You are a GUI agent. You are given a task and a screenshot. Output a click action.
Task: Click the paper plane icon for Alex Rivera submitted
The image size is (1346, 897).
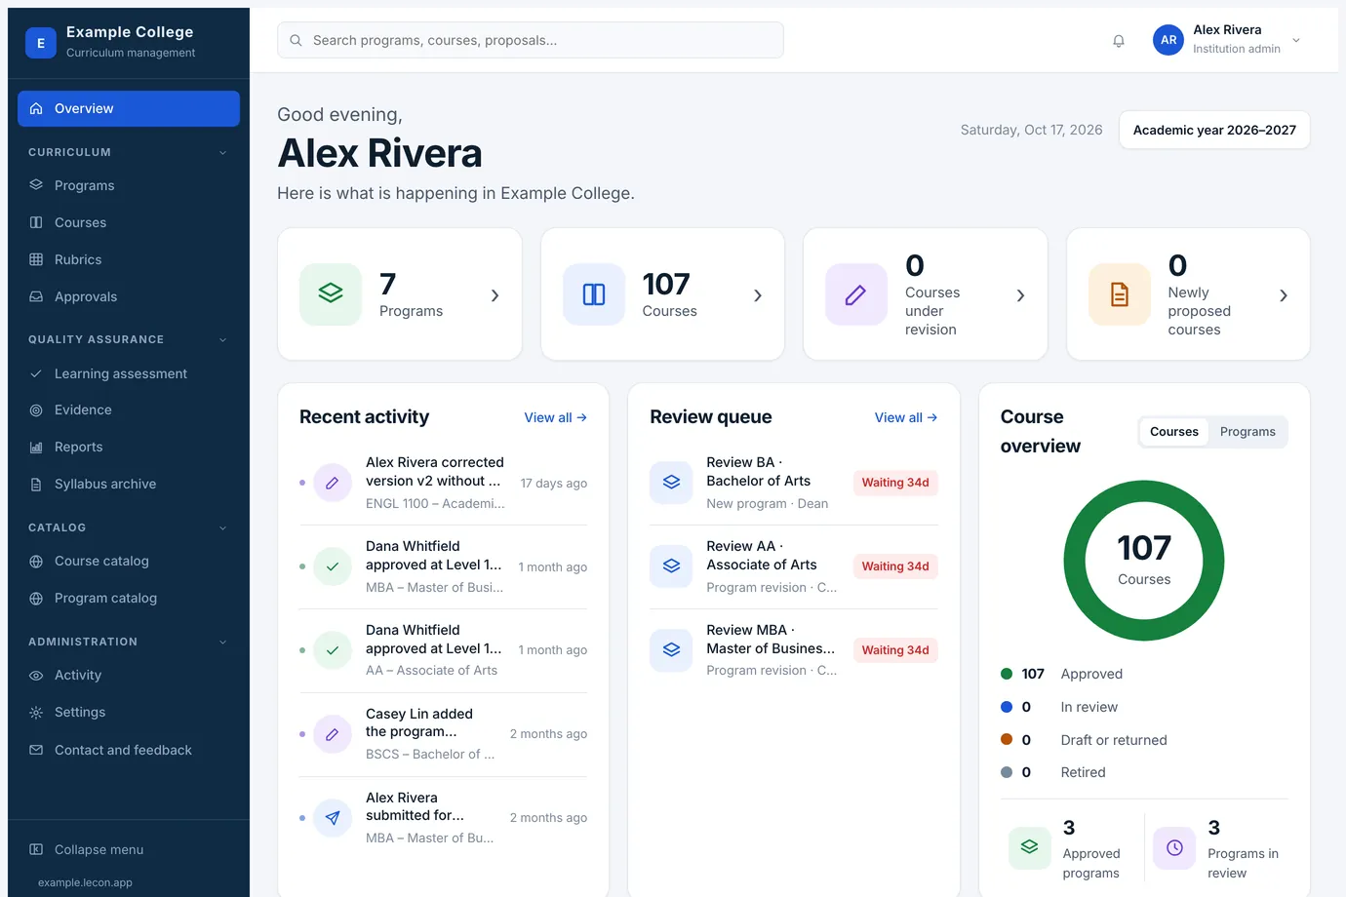click(333, 818)
